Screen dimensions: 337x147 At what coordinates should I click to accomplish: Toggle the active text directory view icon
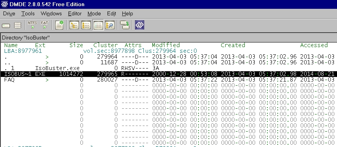[98, 25]
